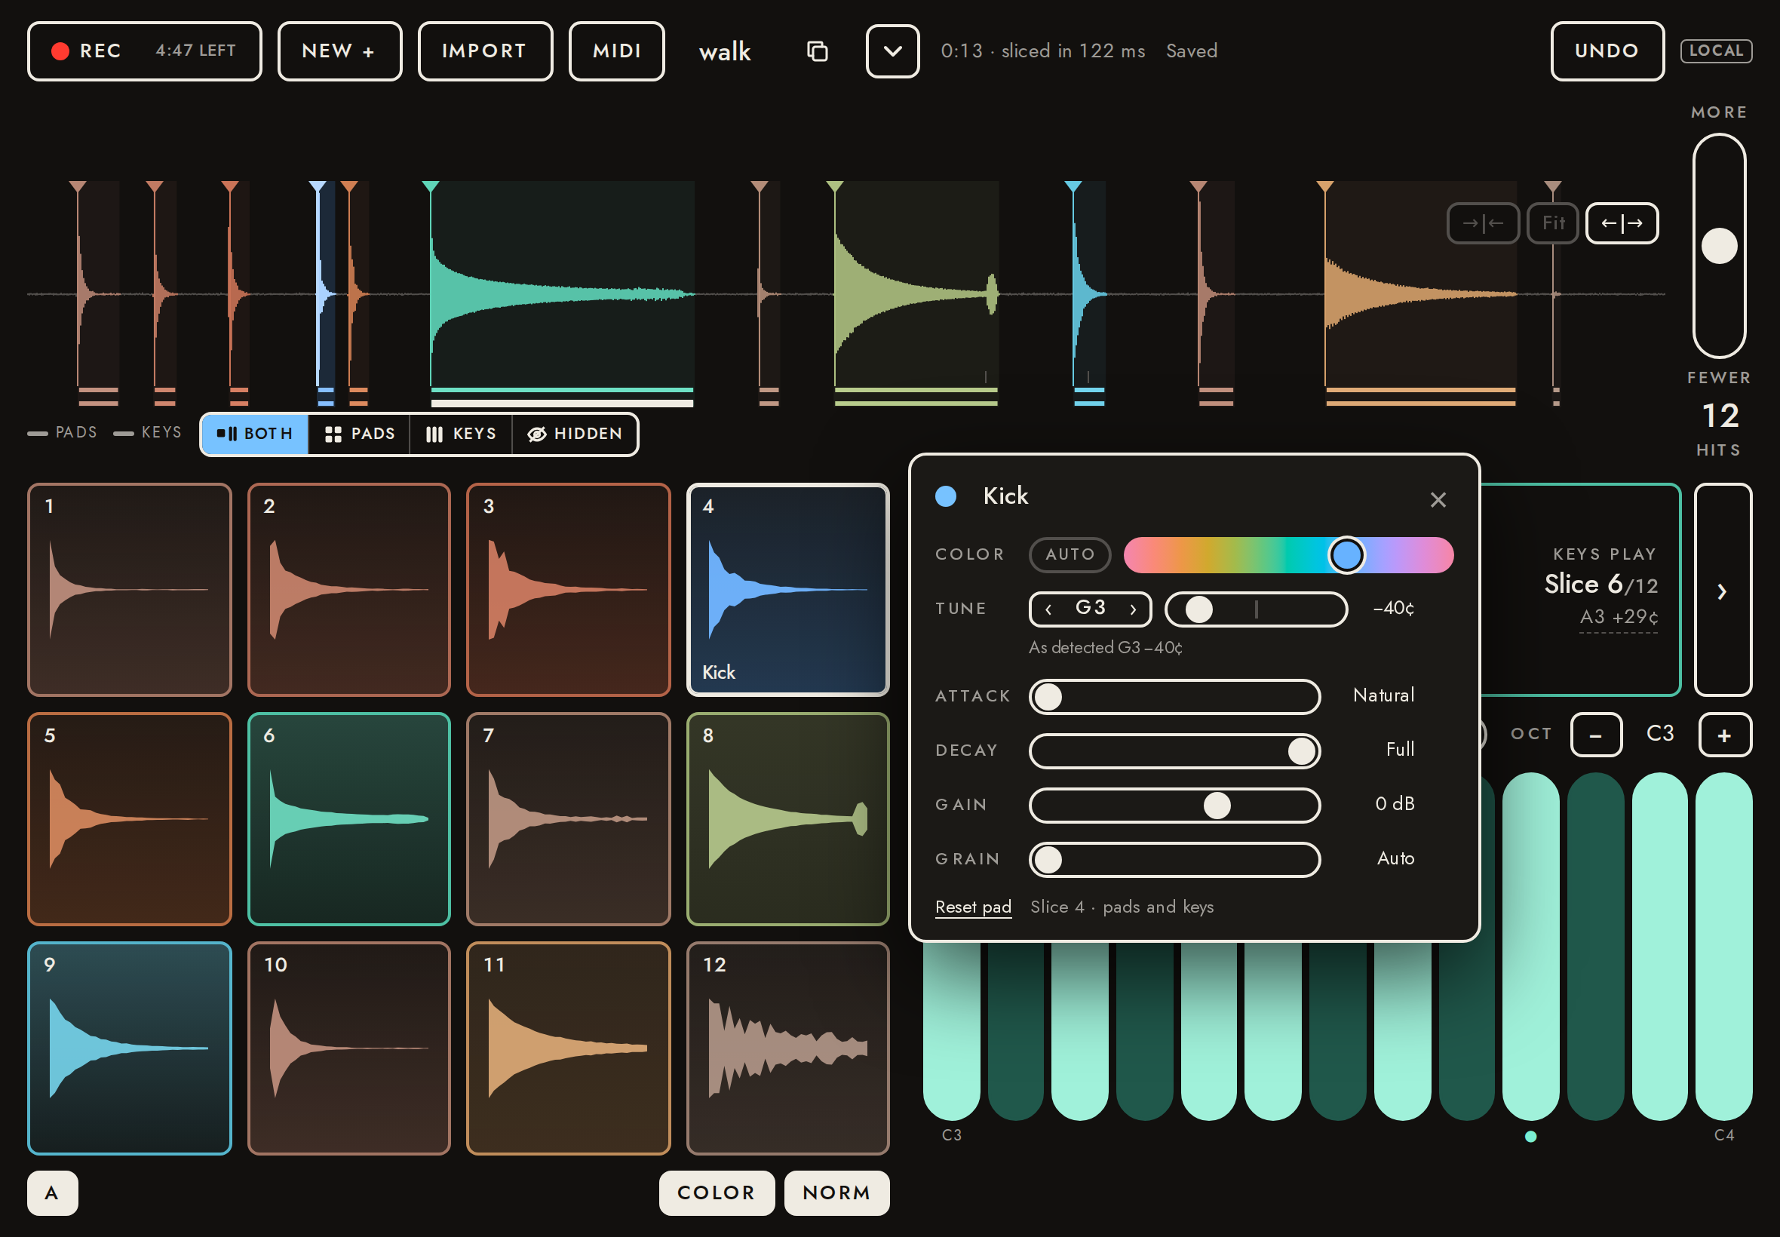Click the Fit waveform button

coord(1552,223)
